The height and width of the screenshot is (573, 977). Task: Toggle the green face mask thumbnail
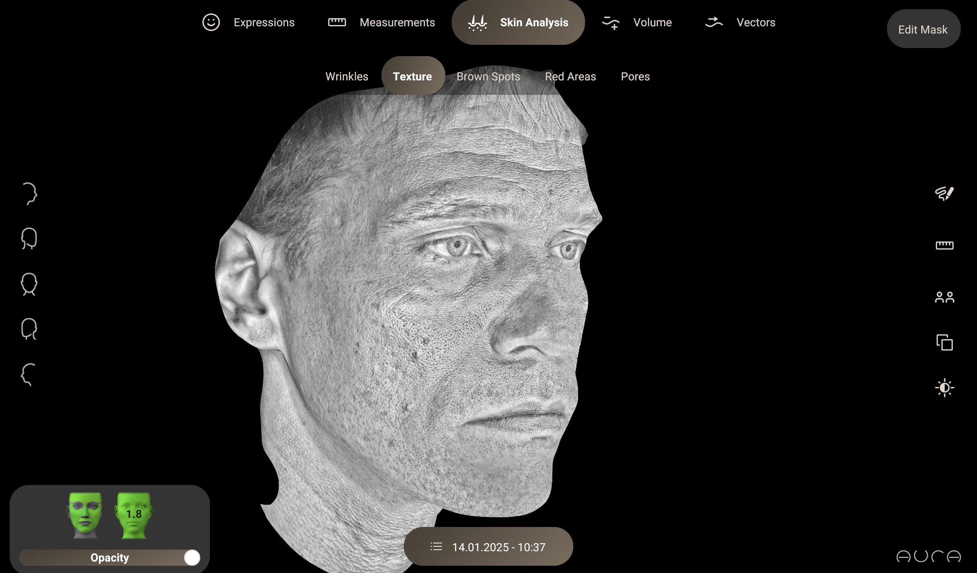[85, 515]
